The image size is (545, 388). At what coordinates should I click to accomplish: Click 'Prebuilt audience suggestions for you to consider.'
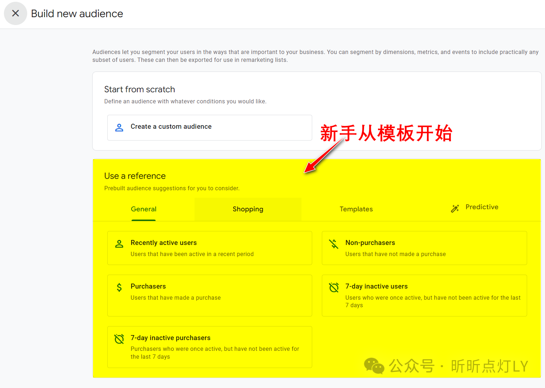tap(172, 188)
